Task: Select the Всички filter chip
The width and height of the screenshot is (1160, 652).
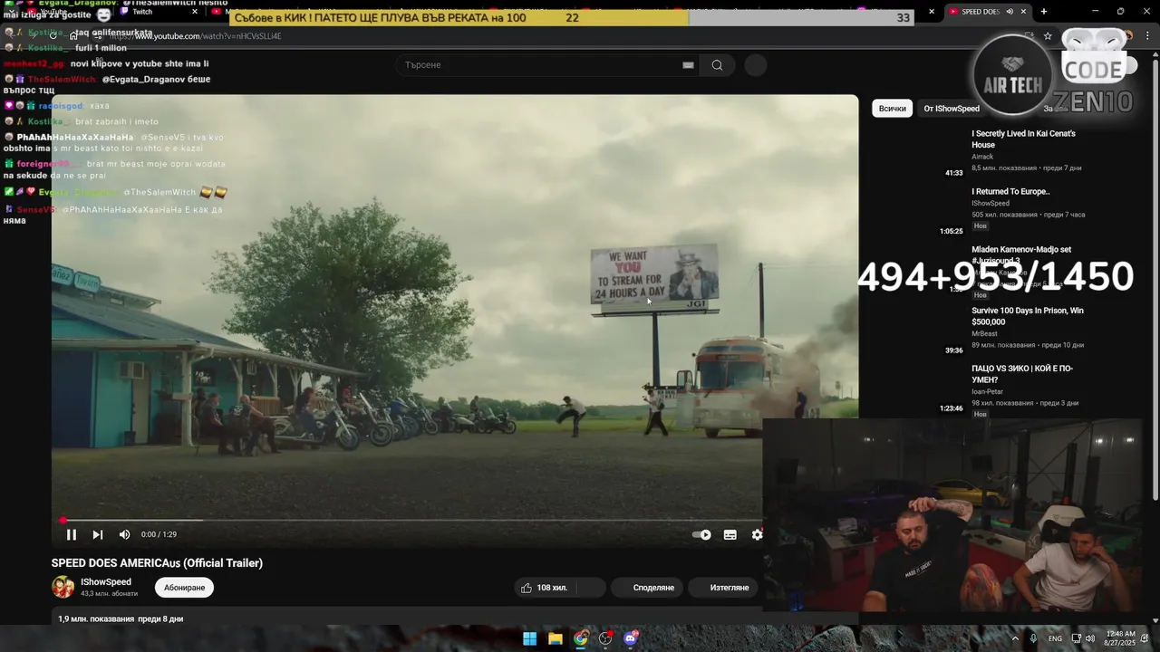Action: 893,109
